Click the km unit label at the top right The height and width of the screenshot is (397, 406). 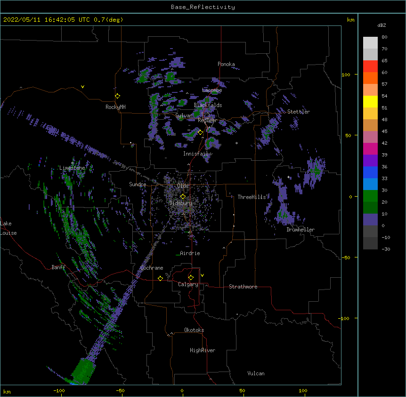pos(350,20)
